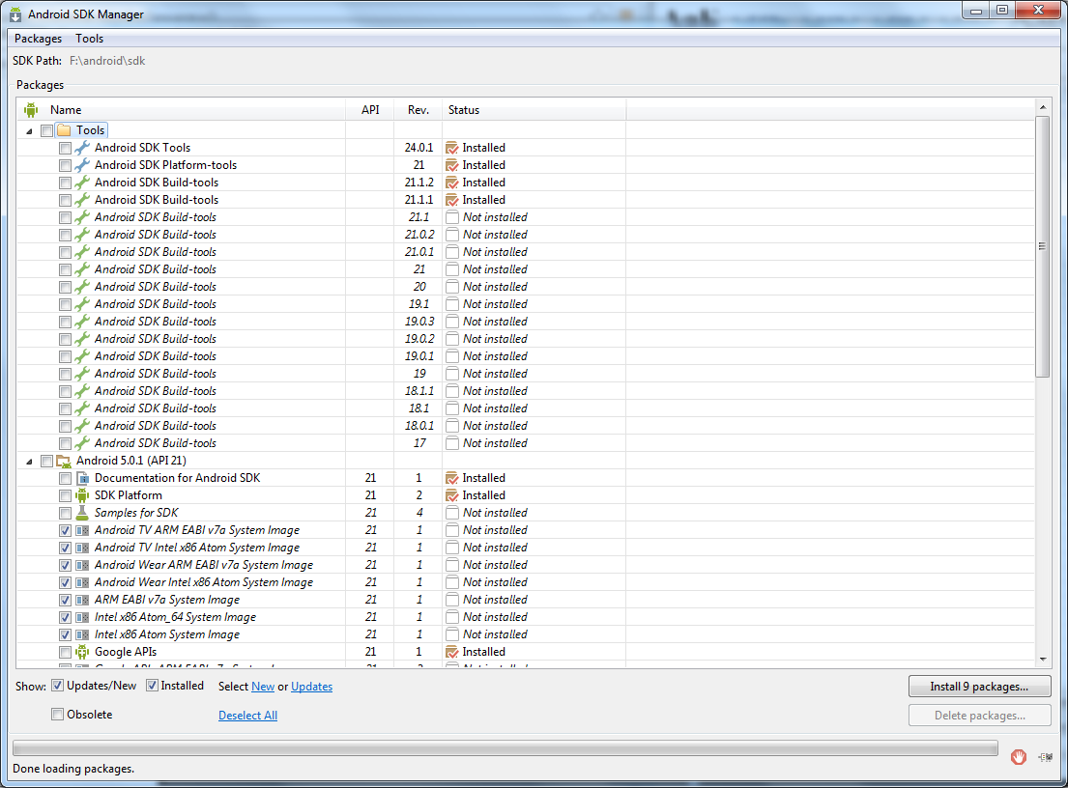The width and height of the screenshot is (1068, 788).
Task: Open the Tools menu
Action: 89,39
